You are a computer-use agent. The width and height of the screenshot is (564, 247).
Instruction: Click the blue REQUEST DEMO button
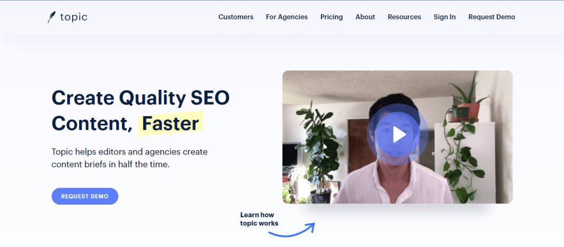85,196
